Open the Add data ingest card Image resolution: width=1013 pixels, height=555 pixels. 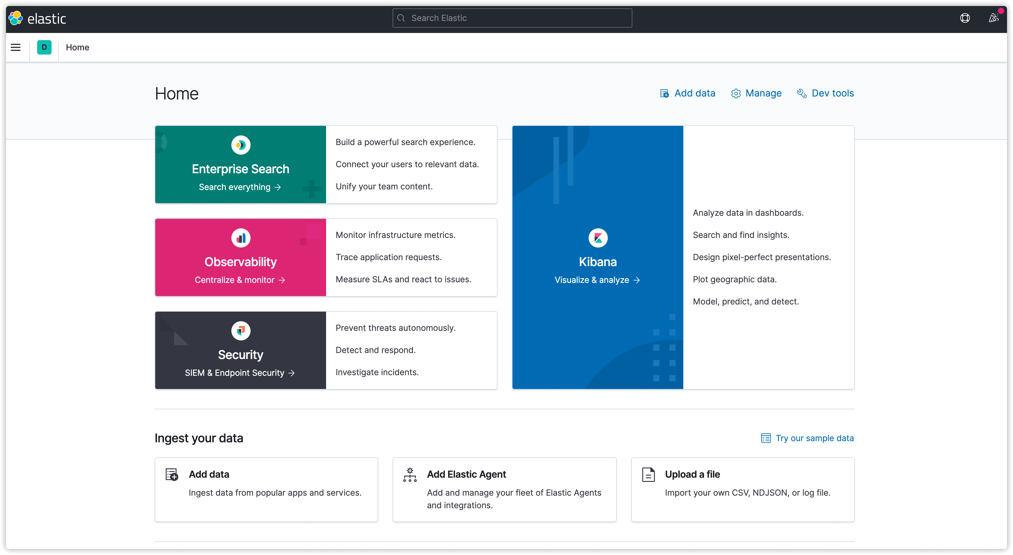coord(266,489)
